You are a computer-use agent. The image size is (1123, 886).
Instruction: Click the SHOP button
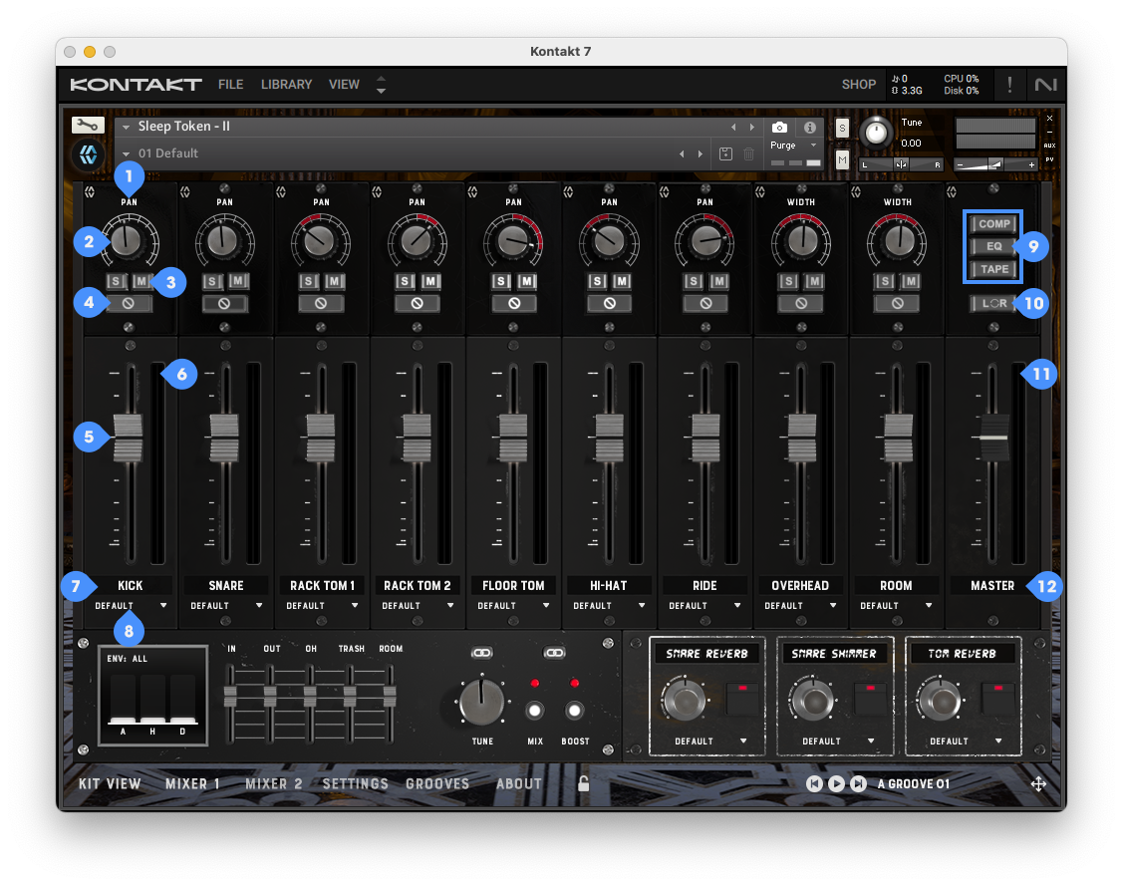(858, 85)
